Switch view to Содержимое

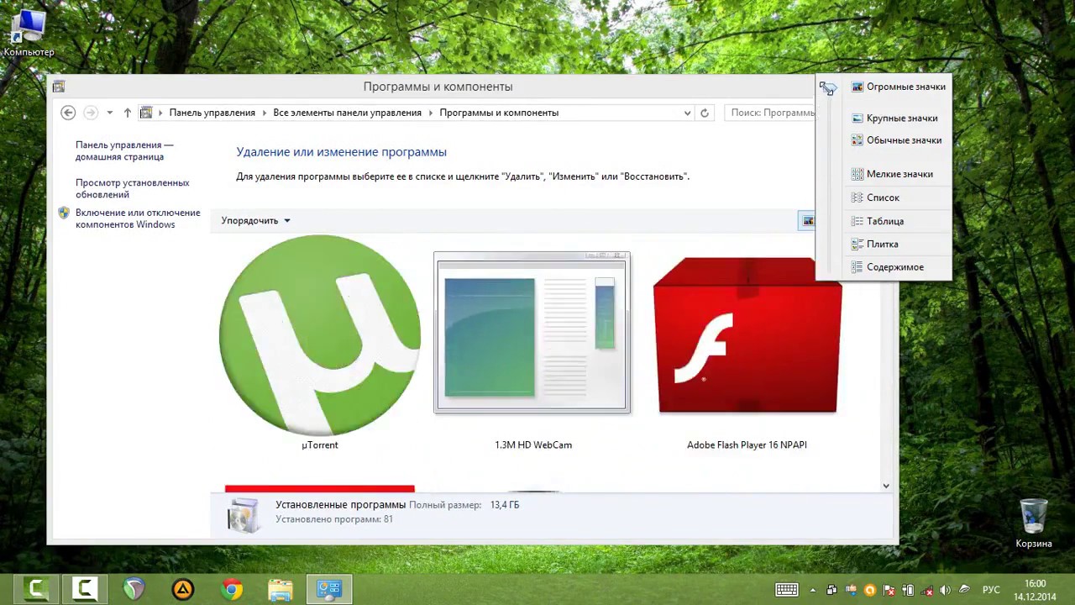888,267
